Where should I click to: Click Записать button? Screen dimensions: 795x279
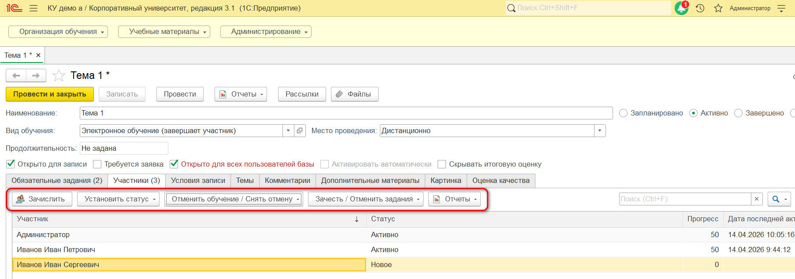click(122, 94)
